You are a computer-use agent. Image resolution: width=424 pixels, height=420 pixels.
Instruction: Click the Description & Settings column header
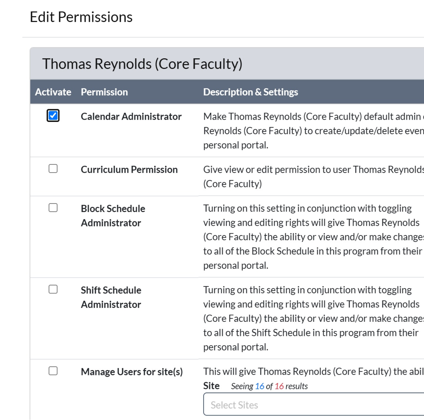[x=250, y=92]
